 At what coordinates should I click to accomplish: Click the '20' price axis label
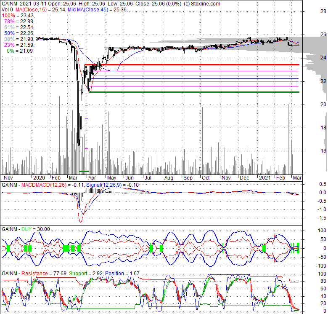(323, 105)
